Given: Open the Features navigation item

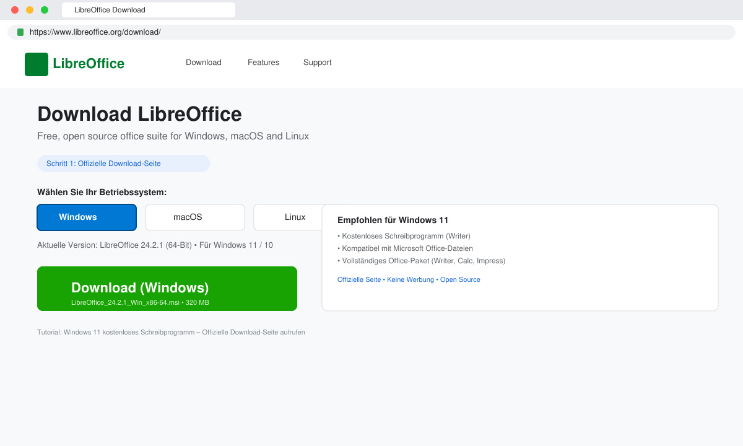Looking at the screenshot, I should [x=263, y=63].
